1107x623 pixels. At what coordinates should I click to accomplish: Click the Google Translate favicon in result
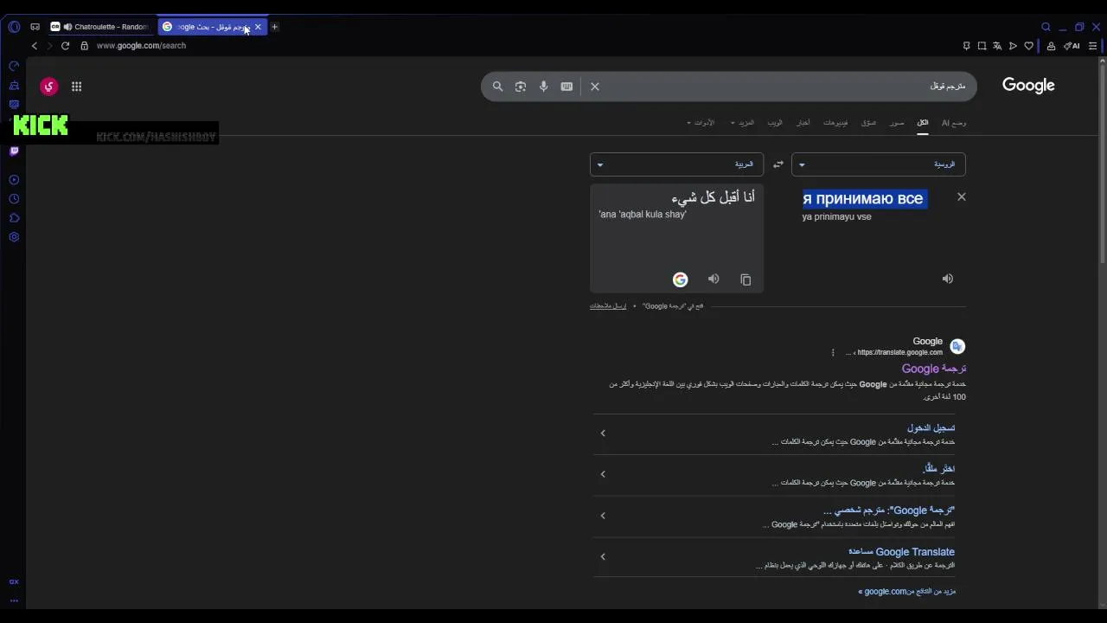(957, 346)
